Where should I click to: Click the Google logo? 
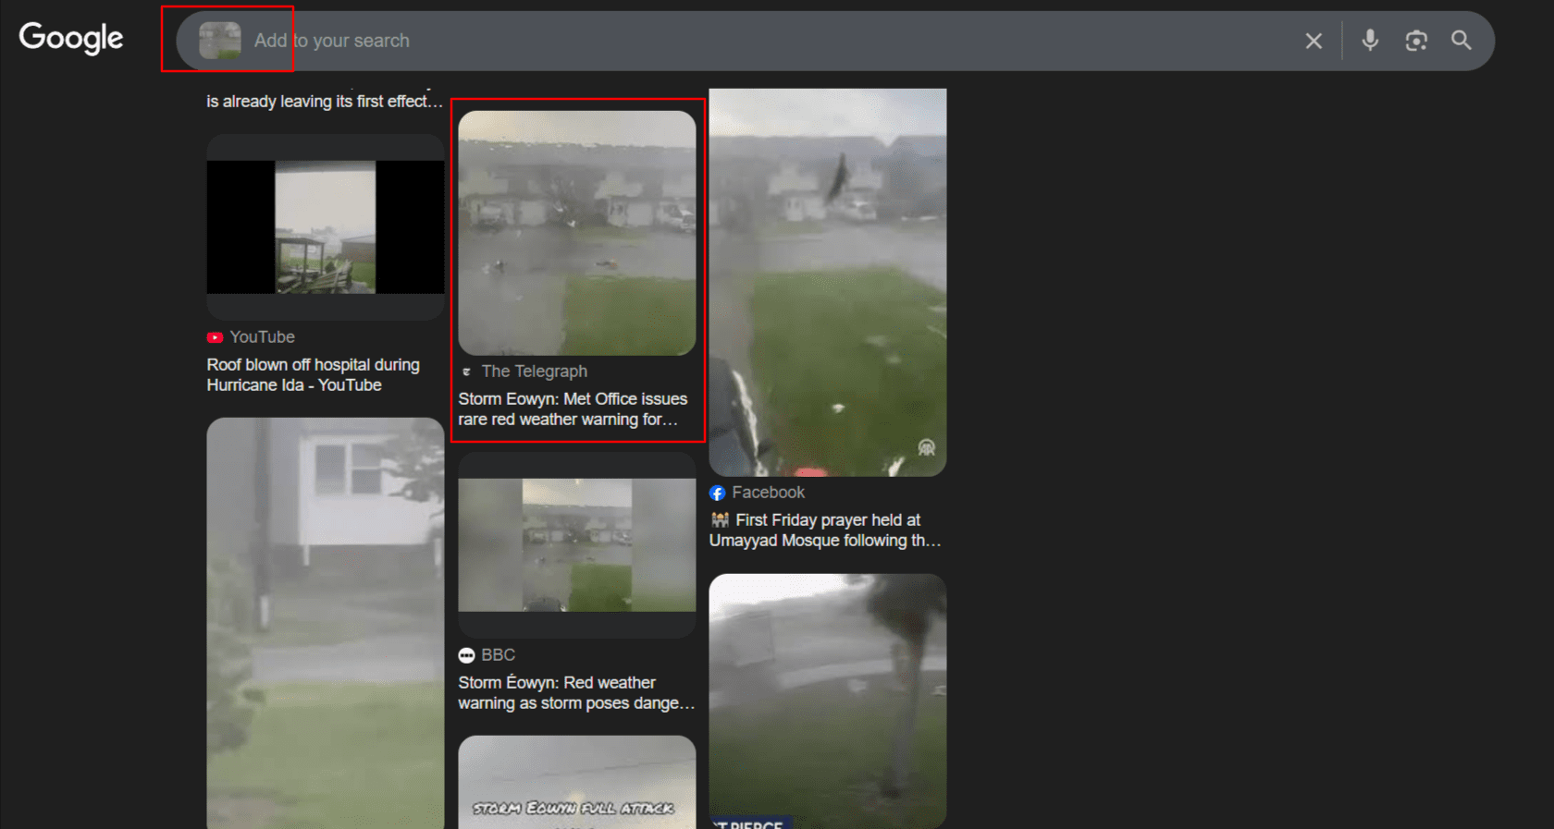click(71, 38)
